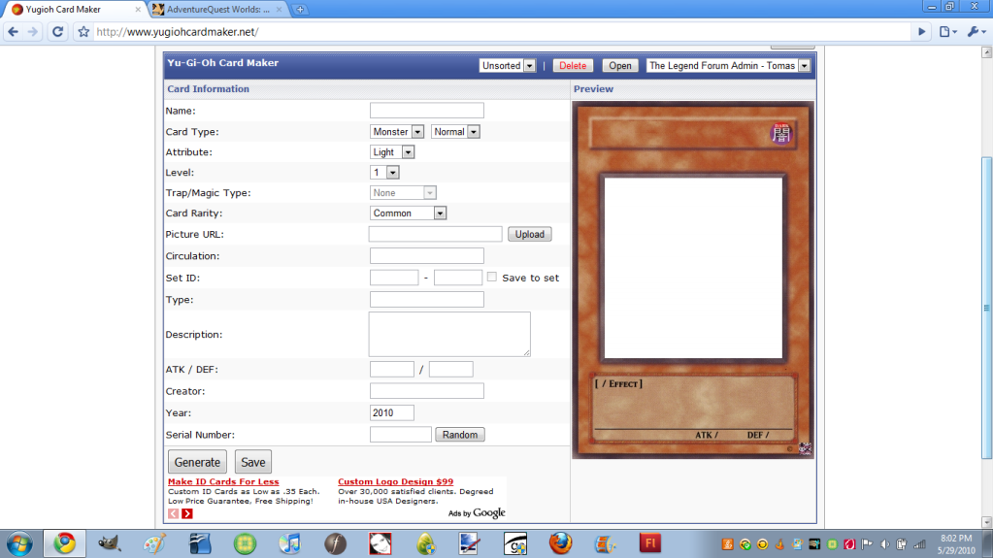Open the Card Rarity dropdown
The image size is (993, 558).
pyautogui.click(x=408, y=213)
